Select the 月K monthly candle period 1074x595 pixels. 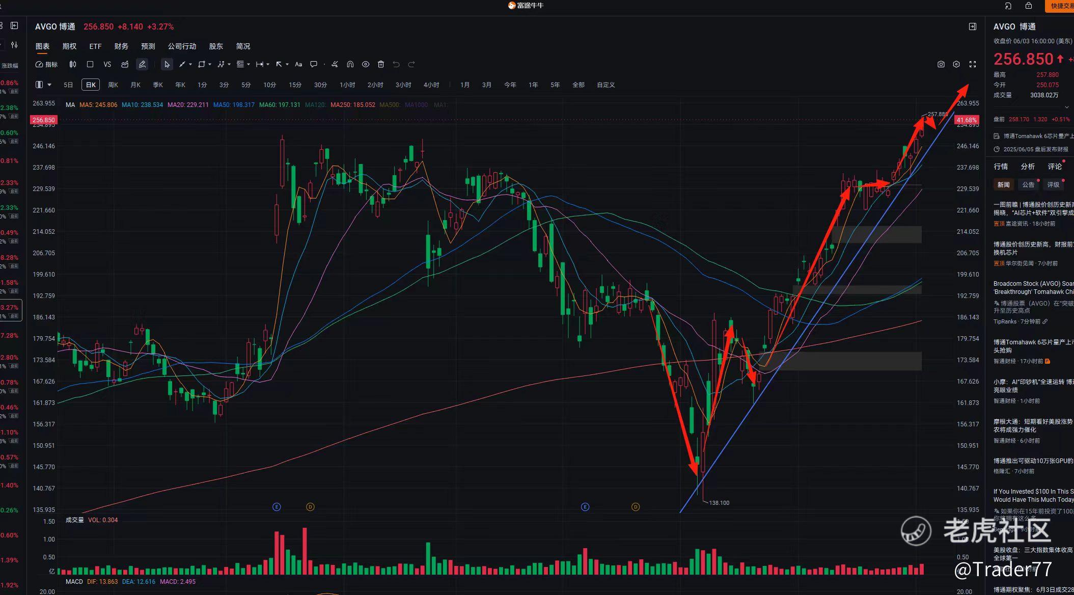tap(135, 85)
